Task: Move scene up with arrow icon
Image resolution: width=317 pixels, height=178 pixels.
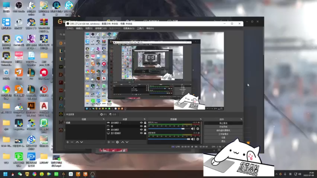Action: coord(77,142)
